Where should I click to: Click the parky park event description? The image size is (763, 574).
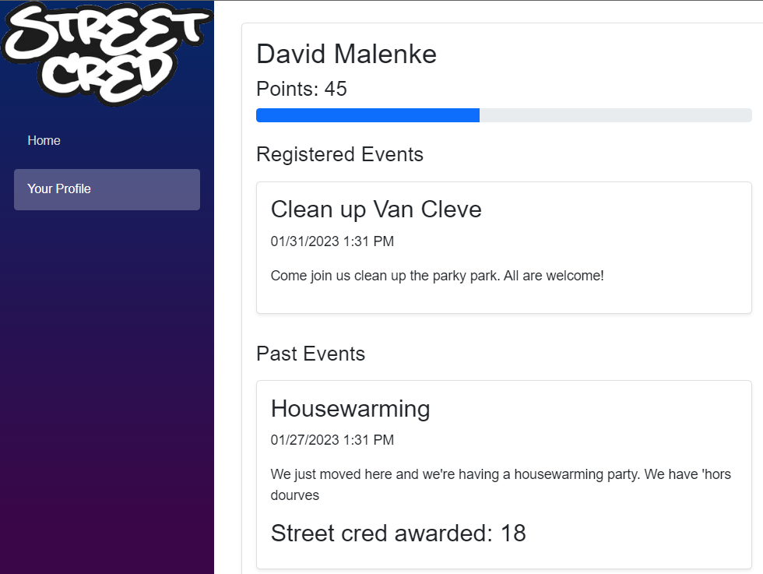click(438, 275)
